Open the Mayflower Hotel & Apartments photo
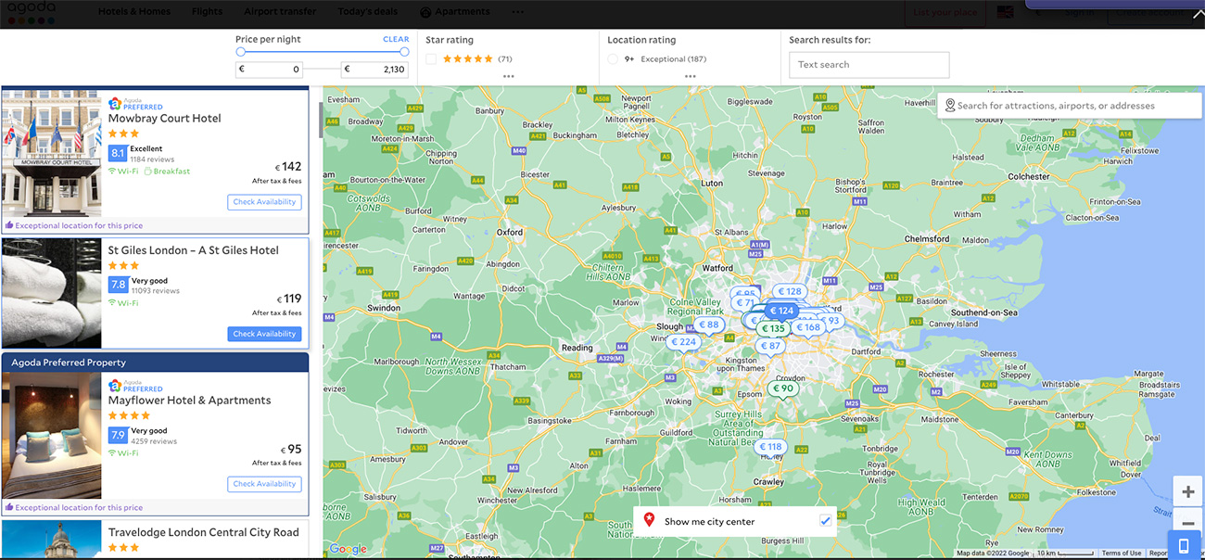Image resolution: width=1205 pixels, height=560 pixels. coord(51,436)
